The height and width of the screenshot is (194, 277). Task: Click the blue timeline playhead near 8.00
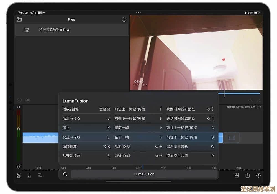143,167
